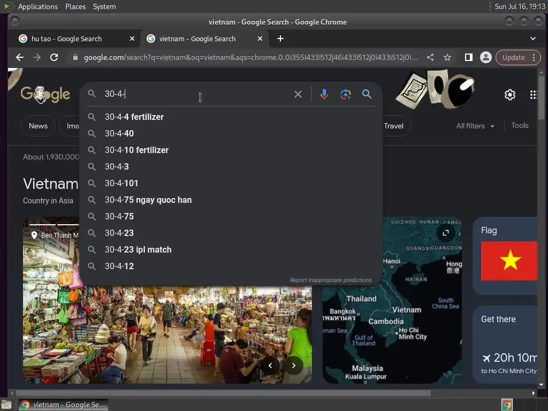This screenshot has width=548, height=411.
Task: Click the Ben Thanh Market photo
Action: click(x=168, y=335)
